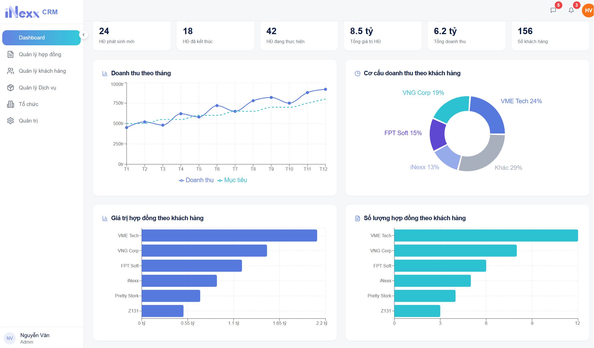Click the contract management document icon
Screen dimensions: 594x348
[x=10, y=54]
